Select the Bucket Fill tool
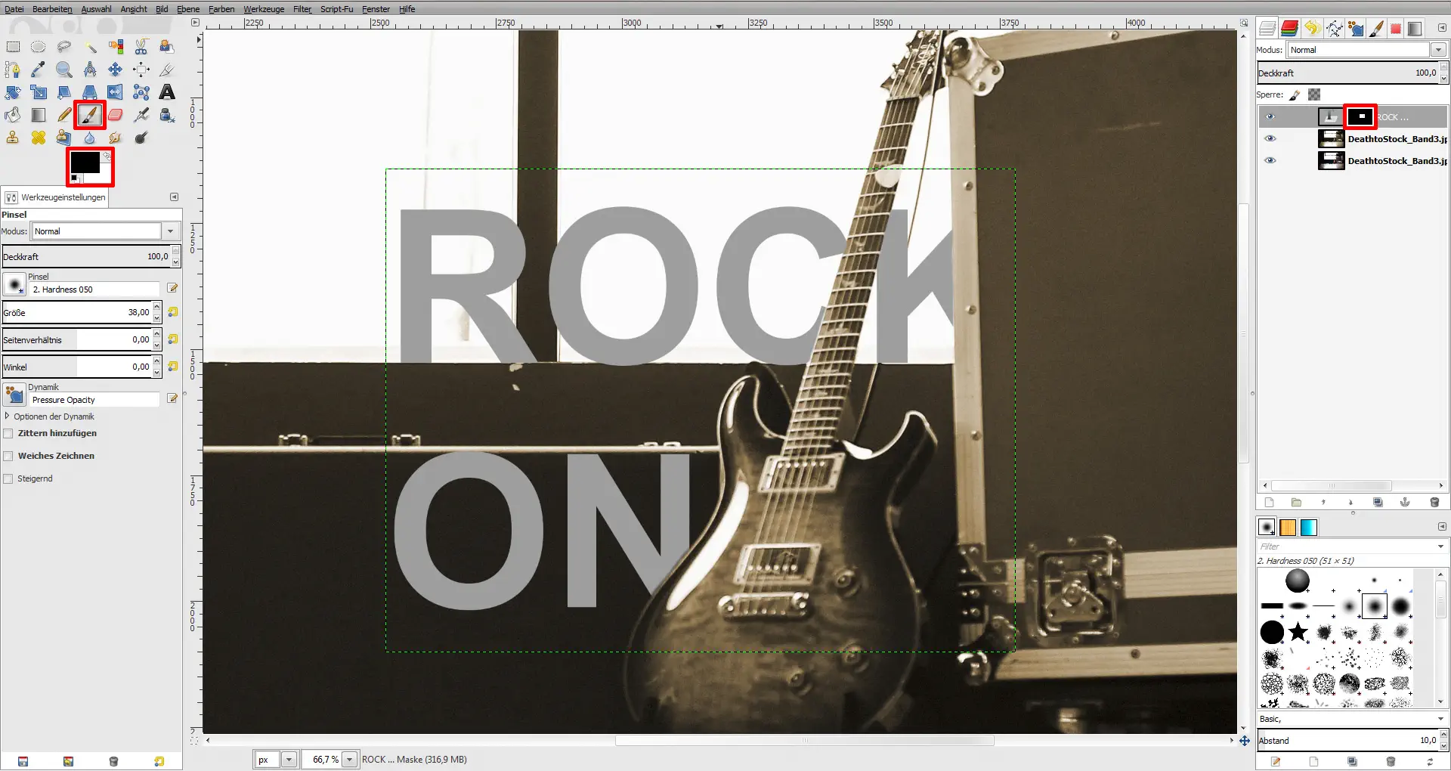 coord(13,115)
